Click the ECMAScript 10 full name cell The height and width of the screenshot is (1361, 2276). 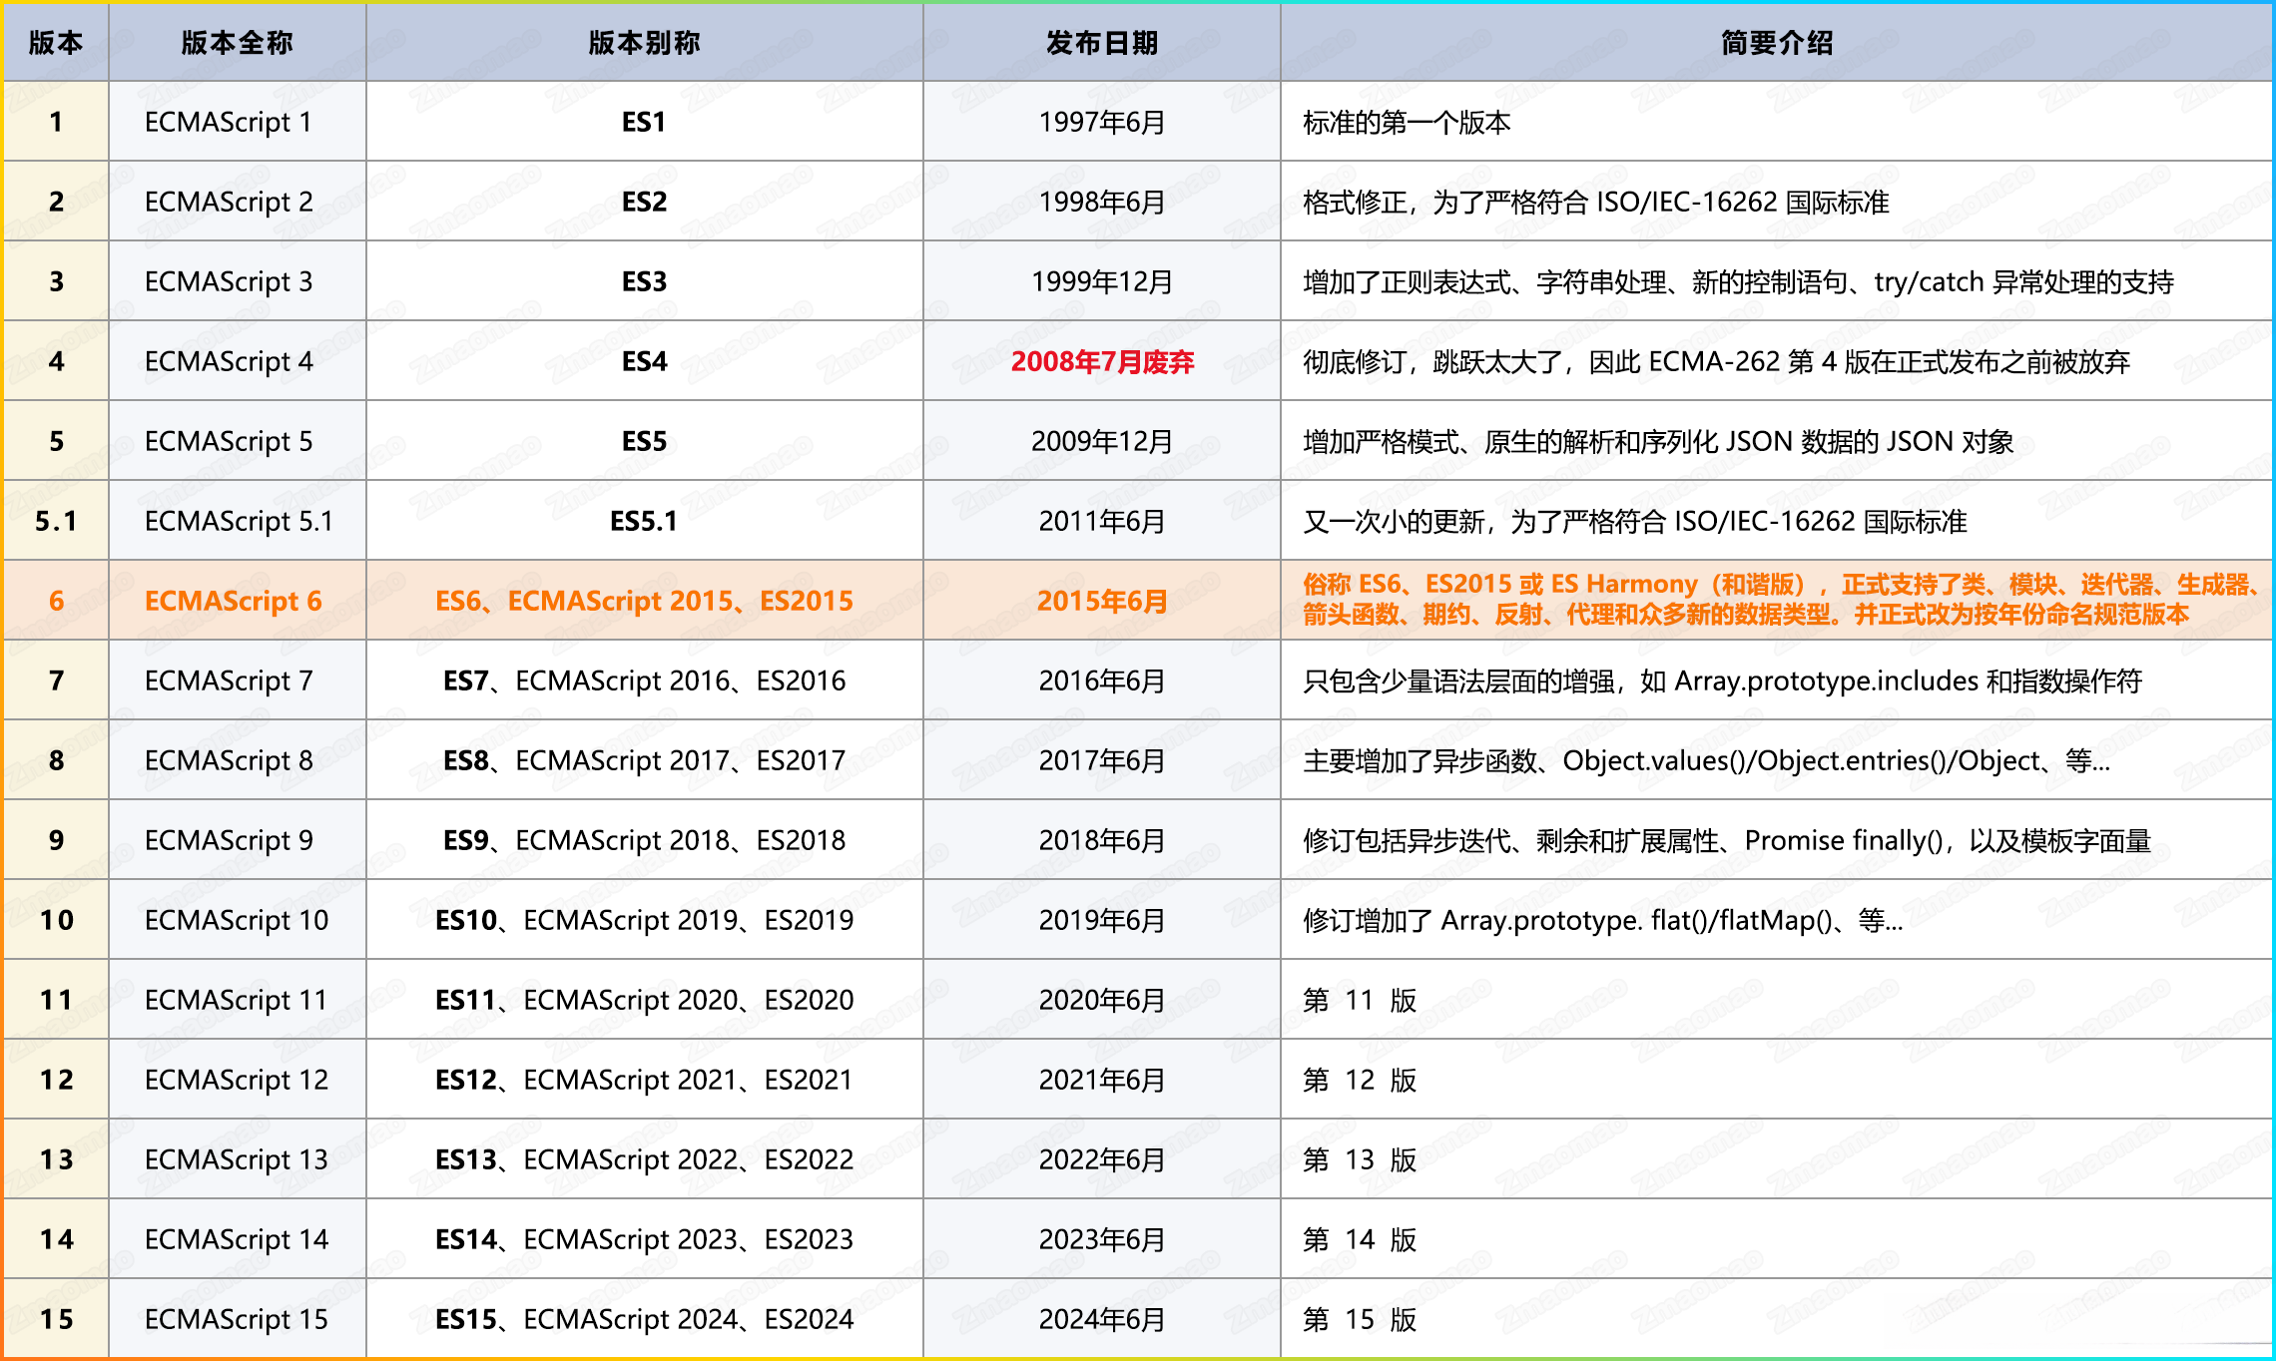(237, 920)
